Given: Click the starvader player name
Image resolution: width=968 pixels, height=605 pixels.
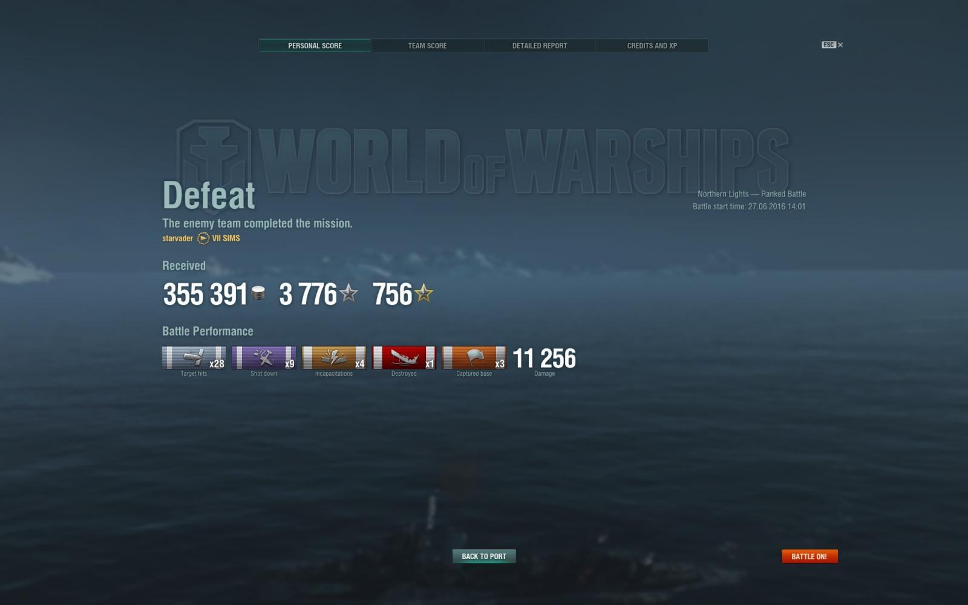Looking at the screenshot, I should pos(177,238).
